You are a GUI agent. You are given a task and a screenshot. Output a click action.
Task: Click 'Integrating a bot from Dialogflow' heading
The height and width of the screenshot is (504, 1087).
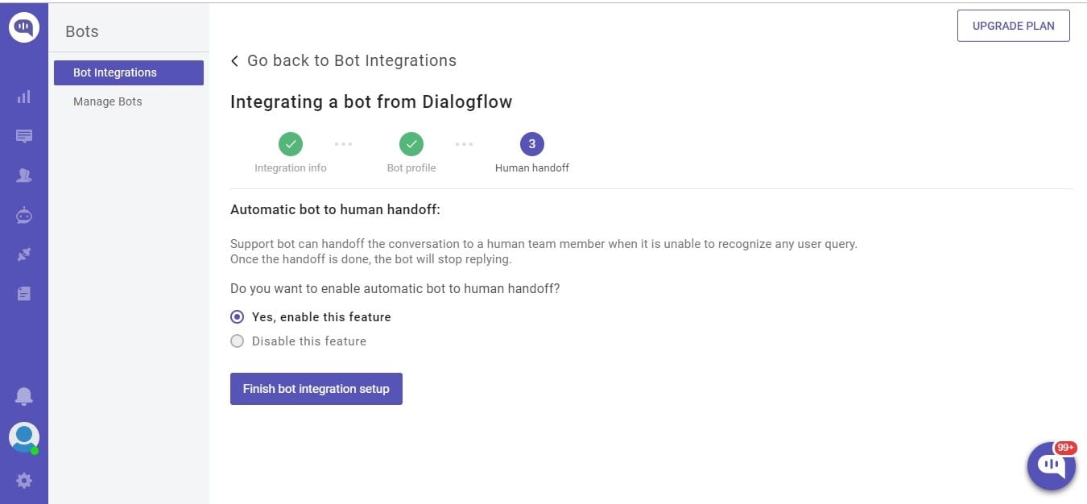pyautogui.click(x=371, y=101)
